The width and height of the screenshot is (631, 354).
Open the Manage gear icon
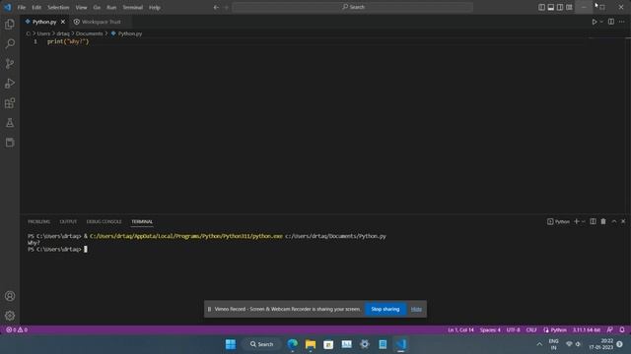coord(10,316)
